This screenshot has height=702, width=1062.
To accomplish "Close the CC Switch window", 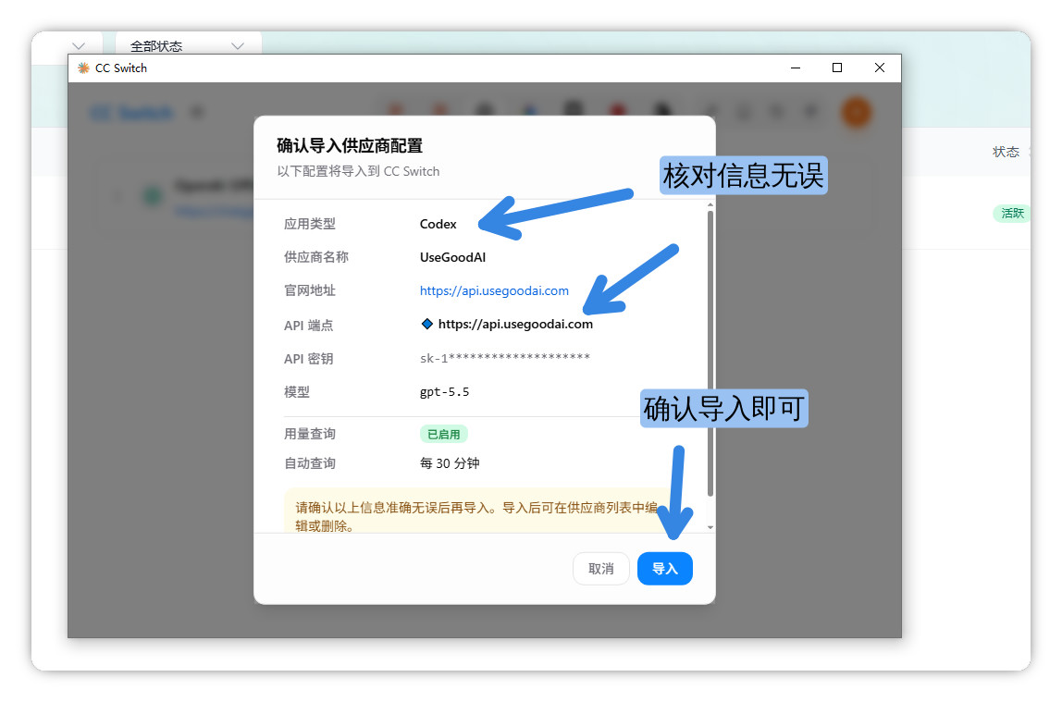I will tap(879, 68).
